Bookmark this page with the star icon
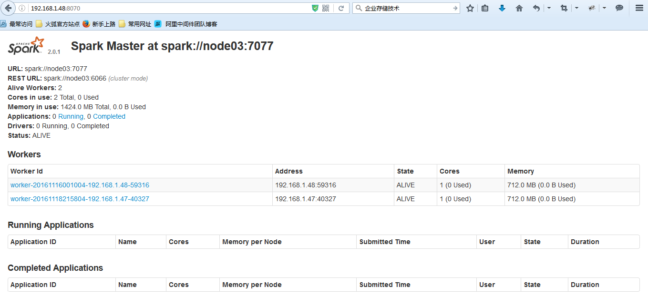Image resolution: width=648 pixels, height=297 pixels. coord(470,8)
